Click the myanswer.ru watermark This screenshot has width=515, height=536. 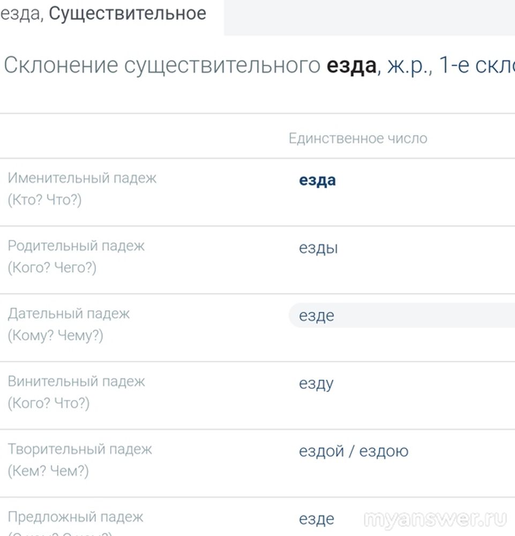435,519
